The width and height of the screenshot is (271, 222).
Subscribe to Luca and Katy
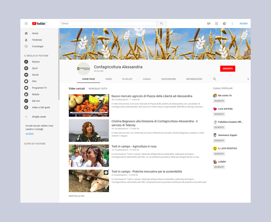click(x=219, y=114)
